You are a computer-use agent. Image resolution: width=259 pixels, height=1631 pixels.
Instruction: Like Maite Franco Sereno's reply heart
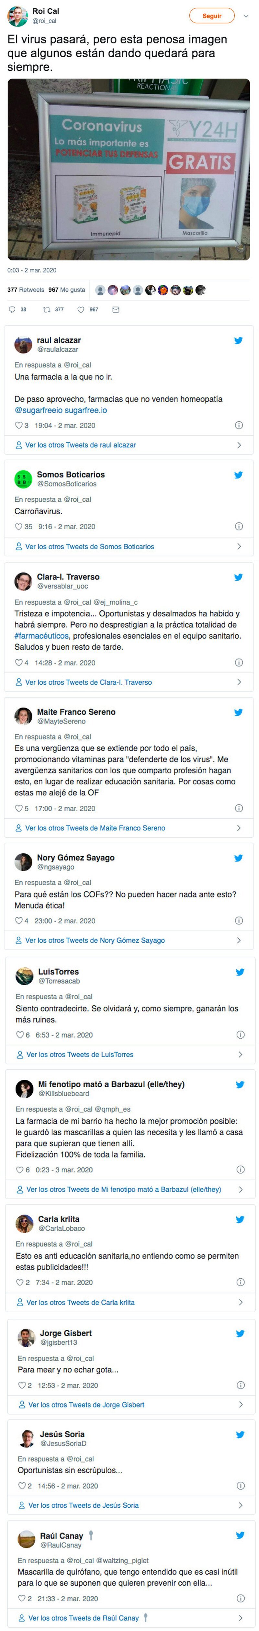coord(18,808)
